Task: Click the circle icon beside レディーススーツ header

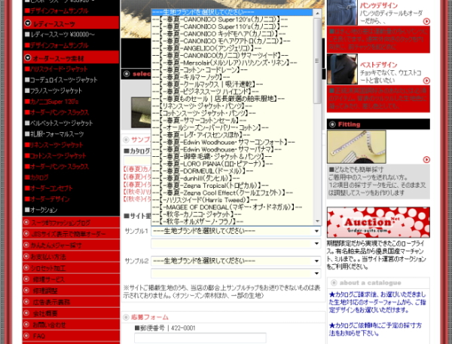Action: tap(28, 23)
